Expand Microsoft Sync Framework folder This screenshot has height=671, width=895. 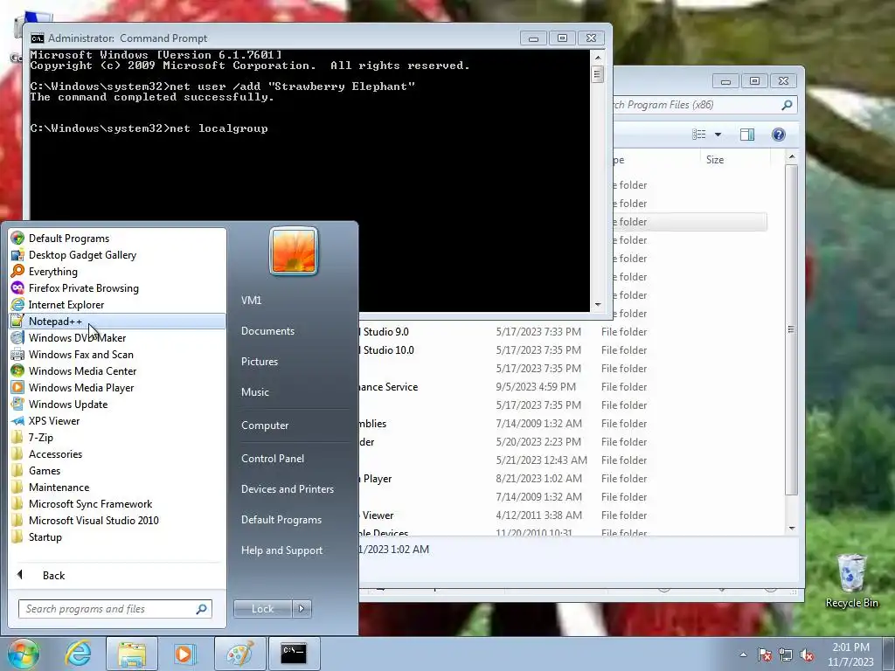117,504
